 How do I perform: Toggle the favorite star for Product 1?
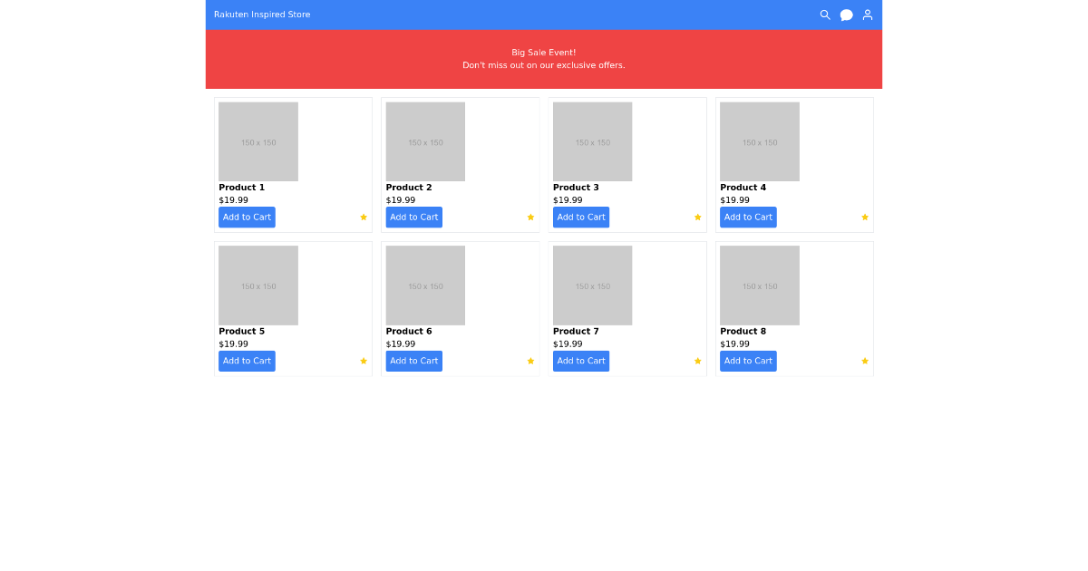(364, 218)
